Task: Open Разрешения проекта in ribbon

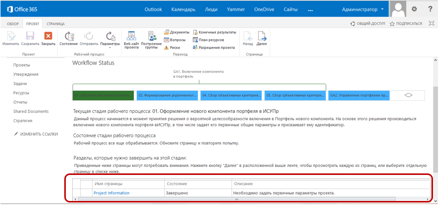Action: tap(214, 48)
